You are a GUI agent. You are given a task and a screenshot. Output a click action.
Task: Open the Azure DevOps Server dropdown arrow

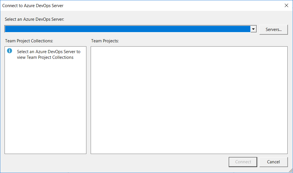[x=253, y=29]
